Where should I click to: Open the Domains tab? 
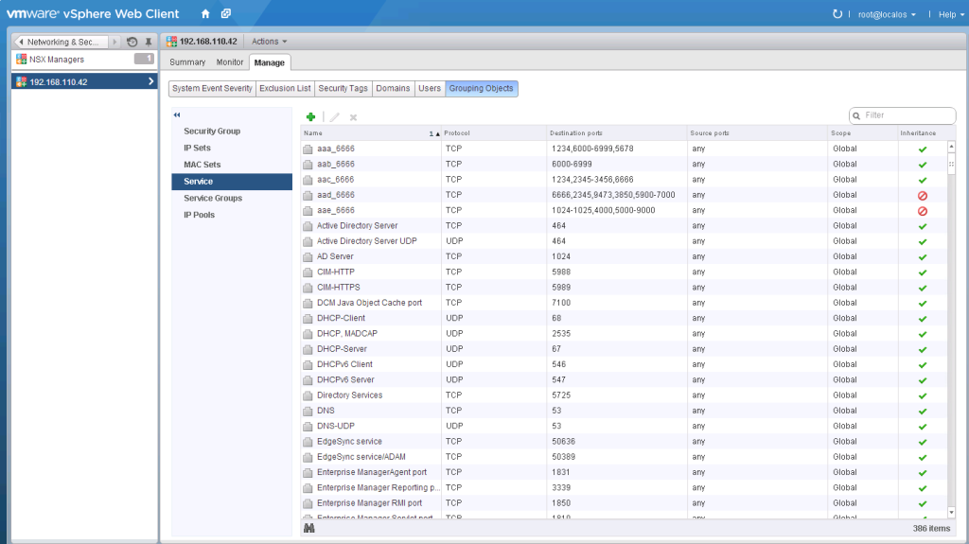coord(393,88)
